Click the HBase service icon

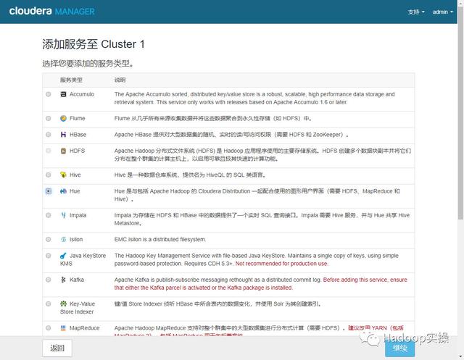(63, 135)
